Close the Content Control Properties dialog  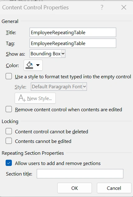click(x=124, y=7)
